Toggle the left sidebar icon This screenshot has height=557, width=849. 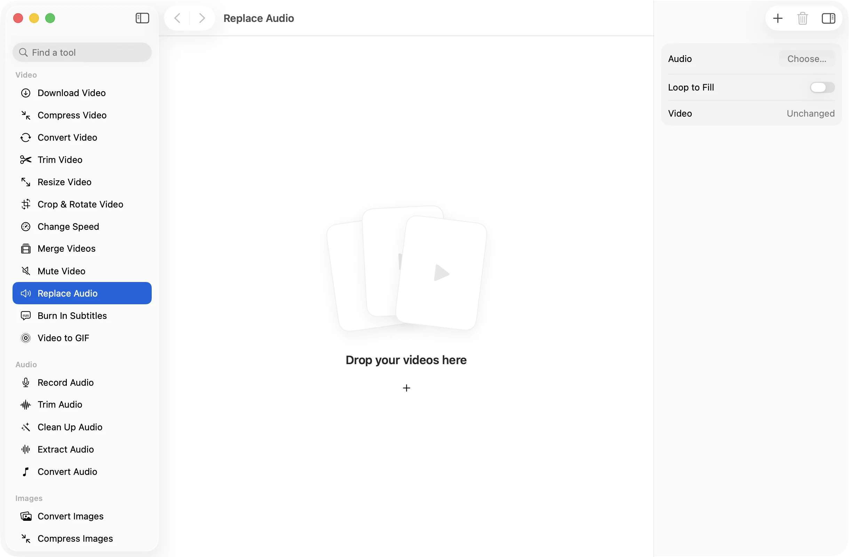click(x=142, y=18)
